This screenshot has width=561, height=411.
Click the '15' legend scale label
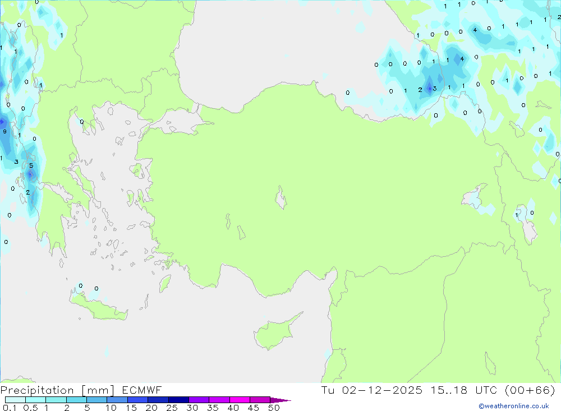point(131,408)
